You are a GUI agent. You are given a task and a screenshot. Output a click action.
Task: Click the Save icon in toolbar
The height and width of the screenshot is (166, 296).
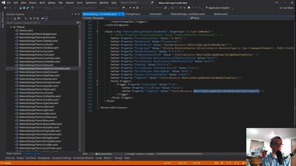pyautogui.click(x=24, y=8)
